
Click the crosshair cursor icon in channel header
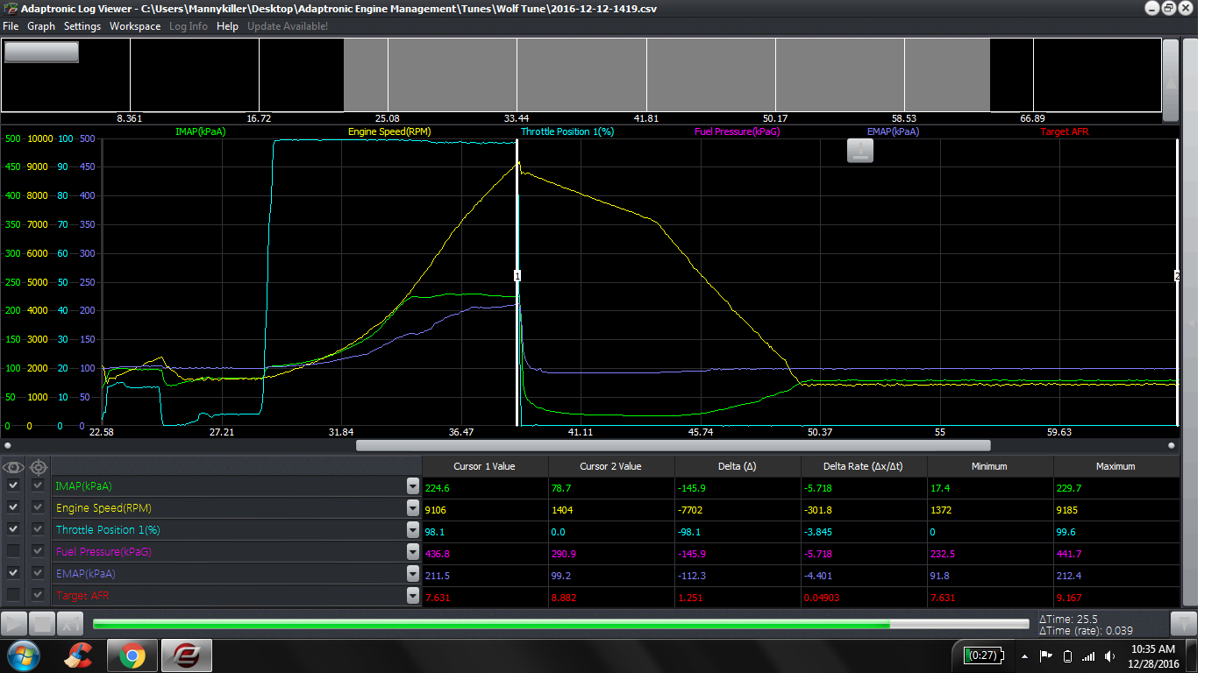click(37, 467)
